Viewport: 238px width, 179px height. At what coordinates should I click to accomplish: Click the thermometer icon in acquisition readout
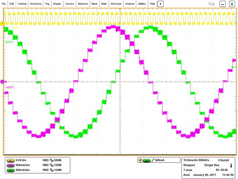click(231, 166)
